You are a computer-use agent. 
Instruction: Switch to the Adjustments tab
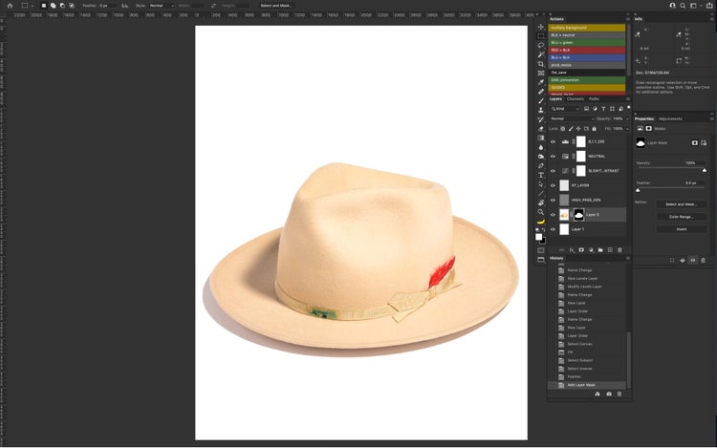pos(671,118)
